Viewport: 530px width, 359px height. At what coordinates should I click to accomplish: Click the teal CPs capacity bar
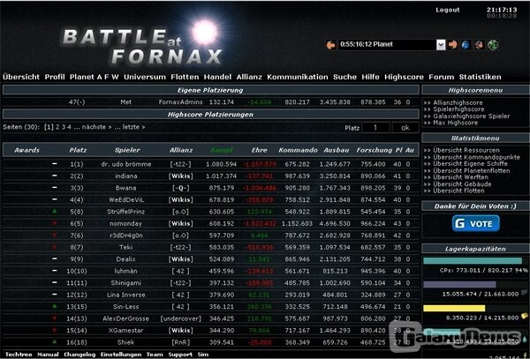pos(473,261)
